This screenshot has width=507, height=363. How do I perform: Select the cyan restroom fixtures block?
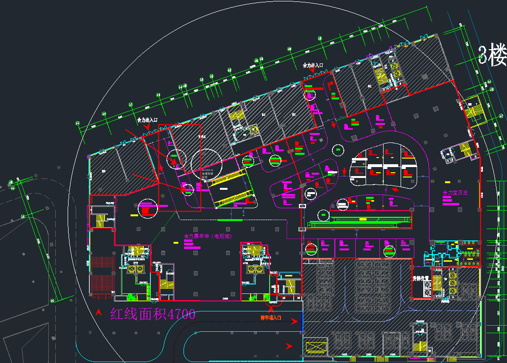437,257
